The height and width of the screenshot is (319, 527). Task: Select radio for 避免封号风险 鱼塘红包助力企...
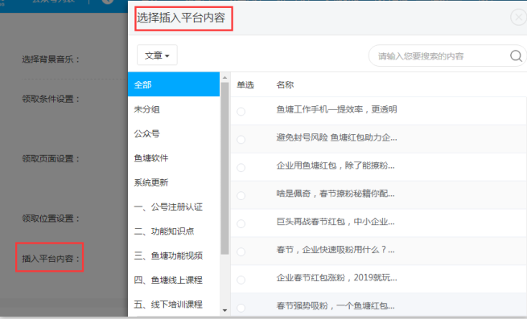[241, 139]
